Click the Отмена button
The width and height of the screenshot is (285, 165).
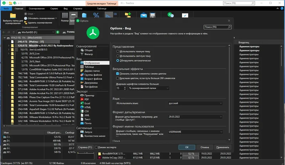point(204,147)
